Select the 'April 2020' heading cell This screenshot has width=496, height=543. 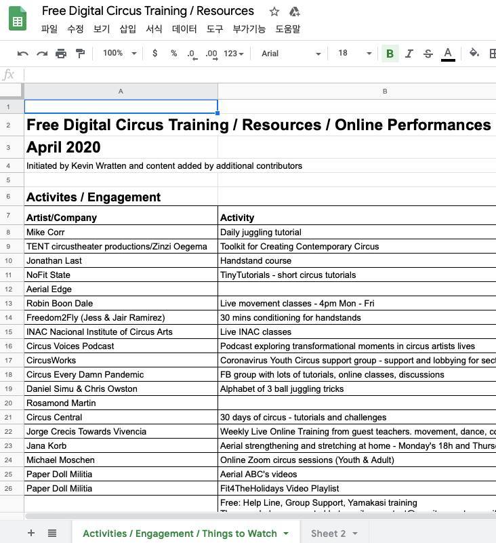[x=121, y=147]
